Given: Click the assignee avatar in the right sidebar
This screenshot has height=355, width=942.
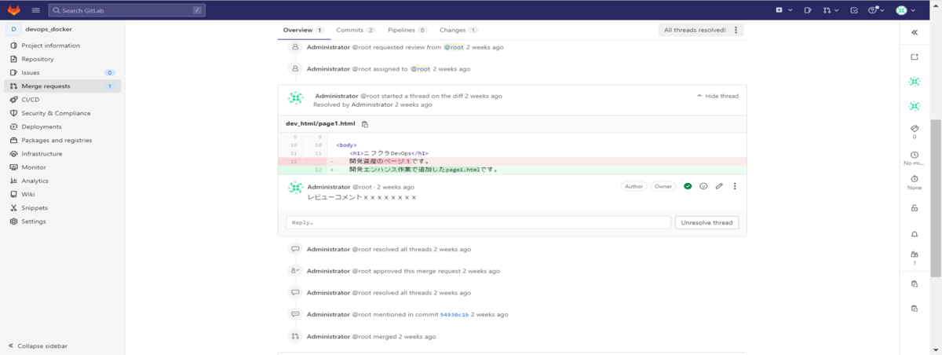Looking at the screenshot, I should point(915,81).
